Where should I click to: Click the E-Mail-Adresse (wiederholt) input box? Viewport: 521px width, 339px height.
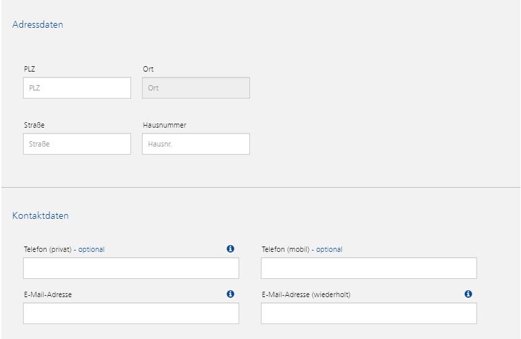(x=369, y=313)
